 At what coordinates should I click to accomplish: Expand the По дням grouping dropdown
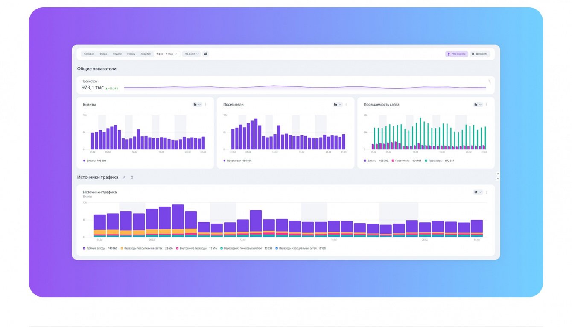click(x=191, y=54)
